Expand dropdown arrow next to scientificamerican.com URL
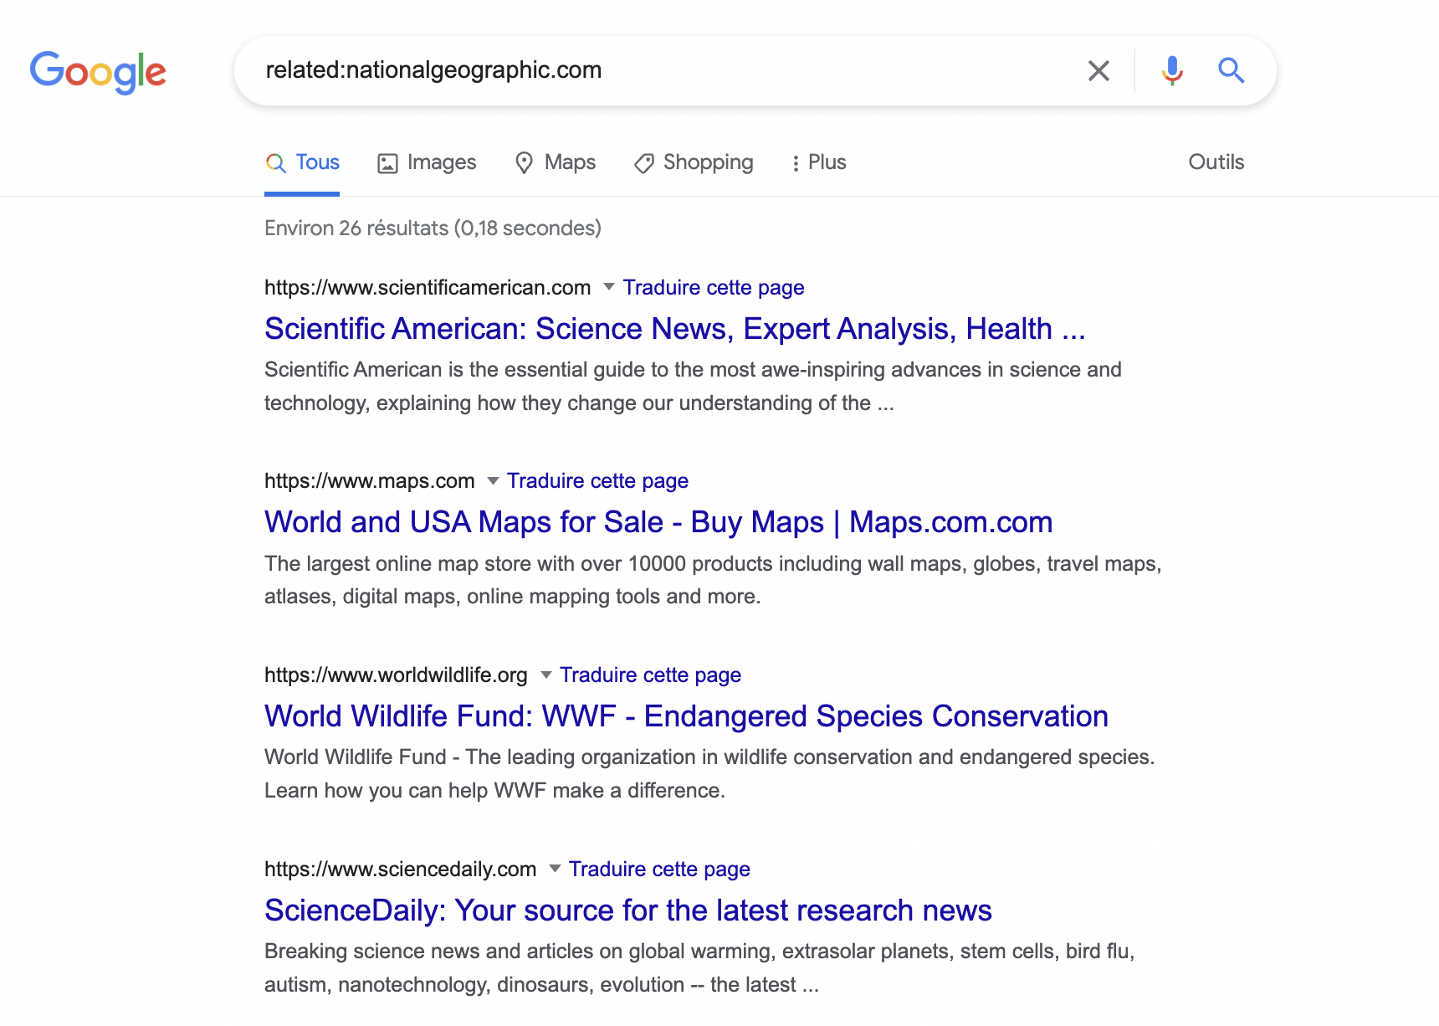This screenshot has width=1439, height=1026. click(609, 287)
